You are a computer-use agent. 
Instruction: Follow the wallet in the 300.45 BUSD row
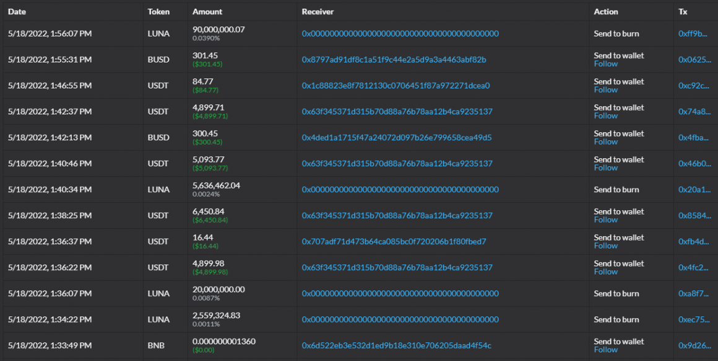click(x=605, y=142)
